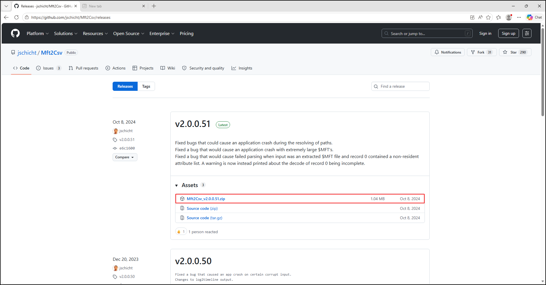The image size is (546, 285).
Task: Open the v2.0.0.50 tag link
Action: 127,276
